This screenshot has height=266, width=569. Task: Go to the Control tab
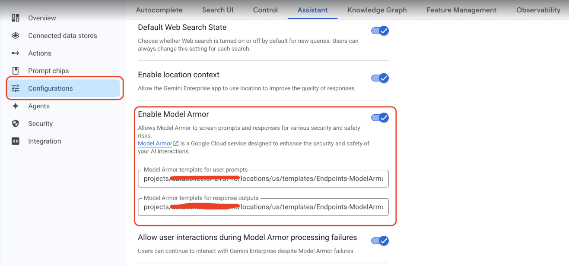click(265, 10)
